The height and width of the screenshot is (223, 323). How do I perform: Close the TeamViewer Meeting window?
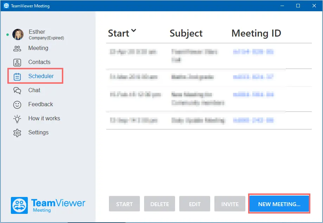click(314, 6)
